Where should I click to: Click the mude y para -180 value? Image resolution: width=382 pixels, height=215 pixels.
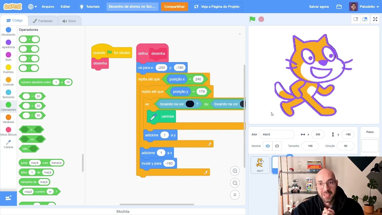[x=169, y=163]
